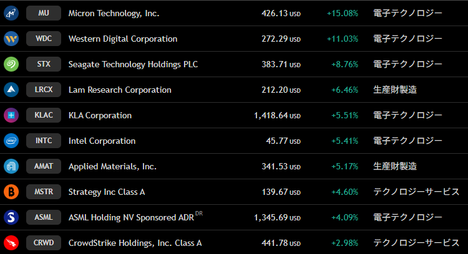Image resolution: width=468 pixels, height=254 pixels.
Task: Select the WDC ticker badge
Action: (x=44, y=39)
